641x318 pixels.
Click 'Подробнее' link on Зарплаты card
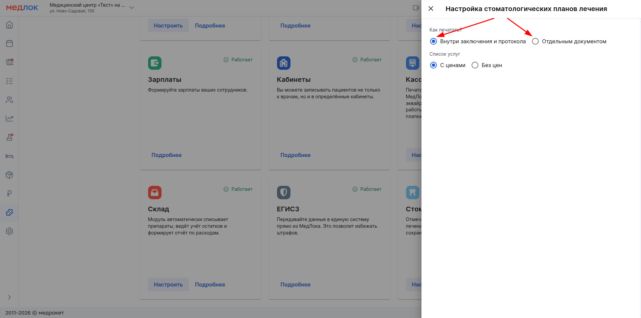pos(167,155)
